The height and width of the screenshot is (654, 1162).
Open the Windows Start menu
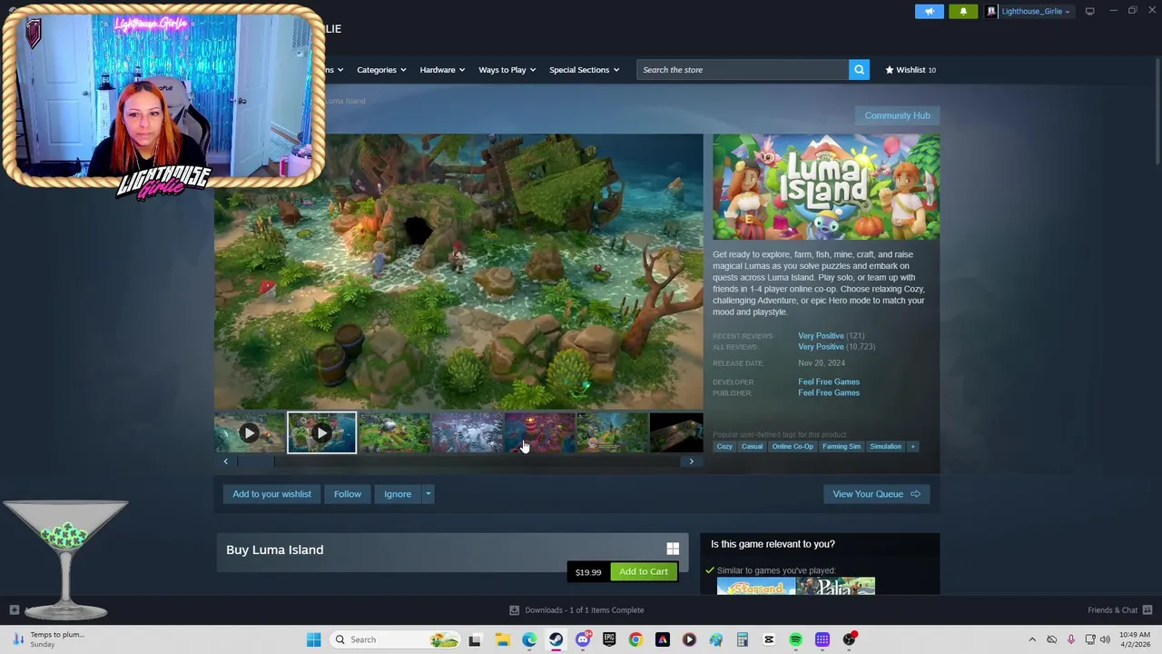313,639
